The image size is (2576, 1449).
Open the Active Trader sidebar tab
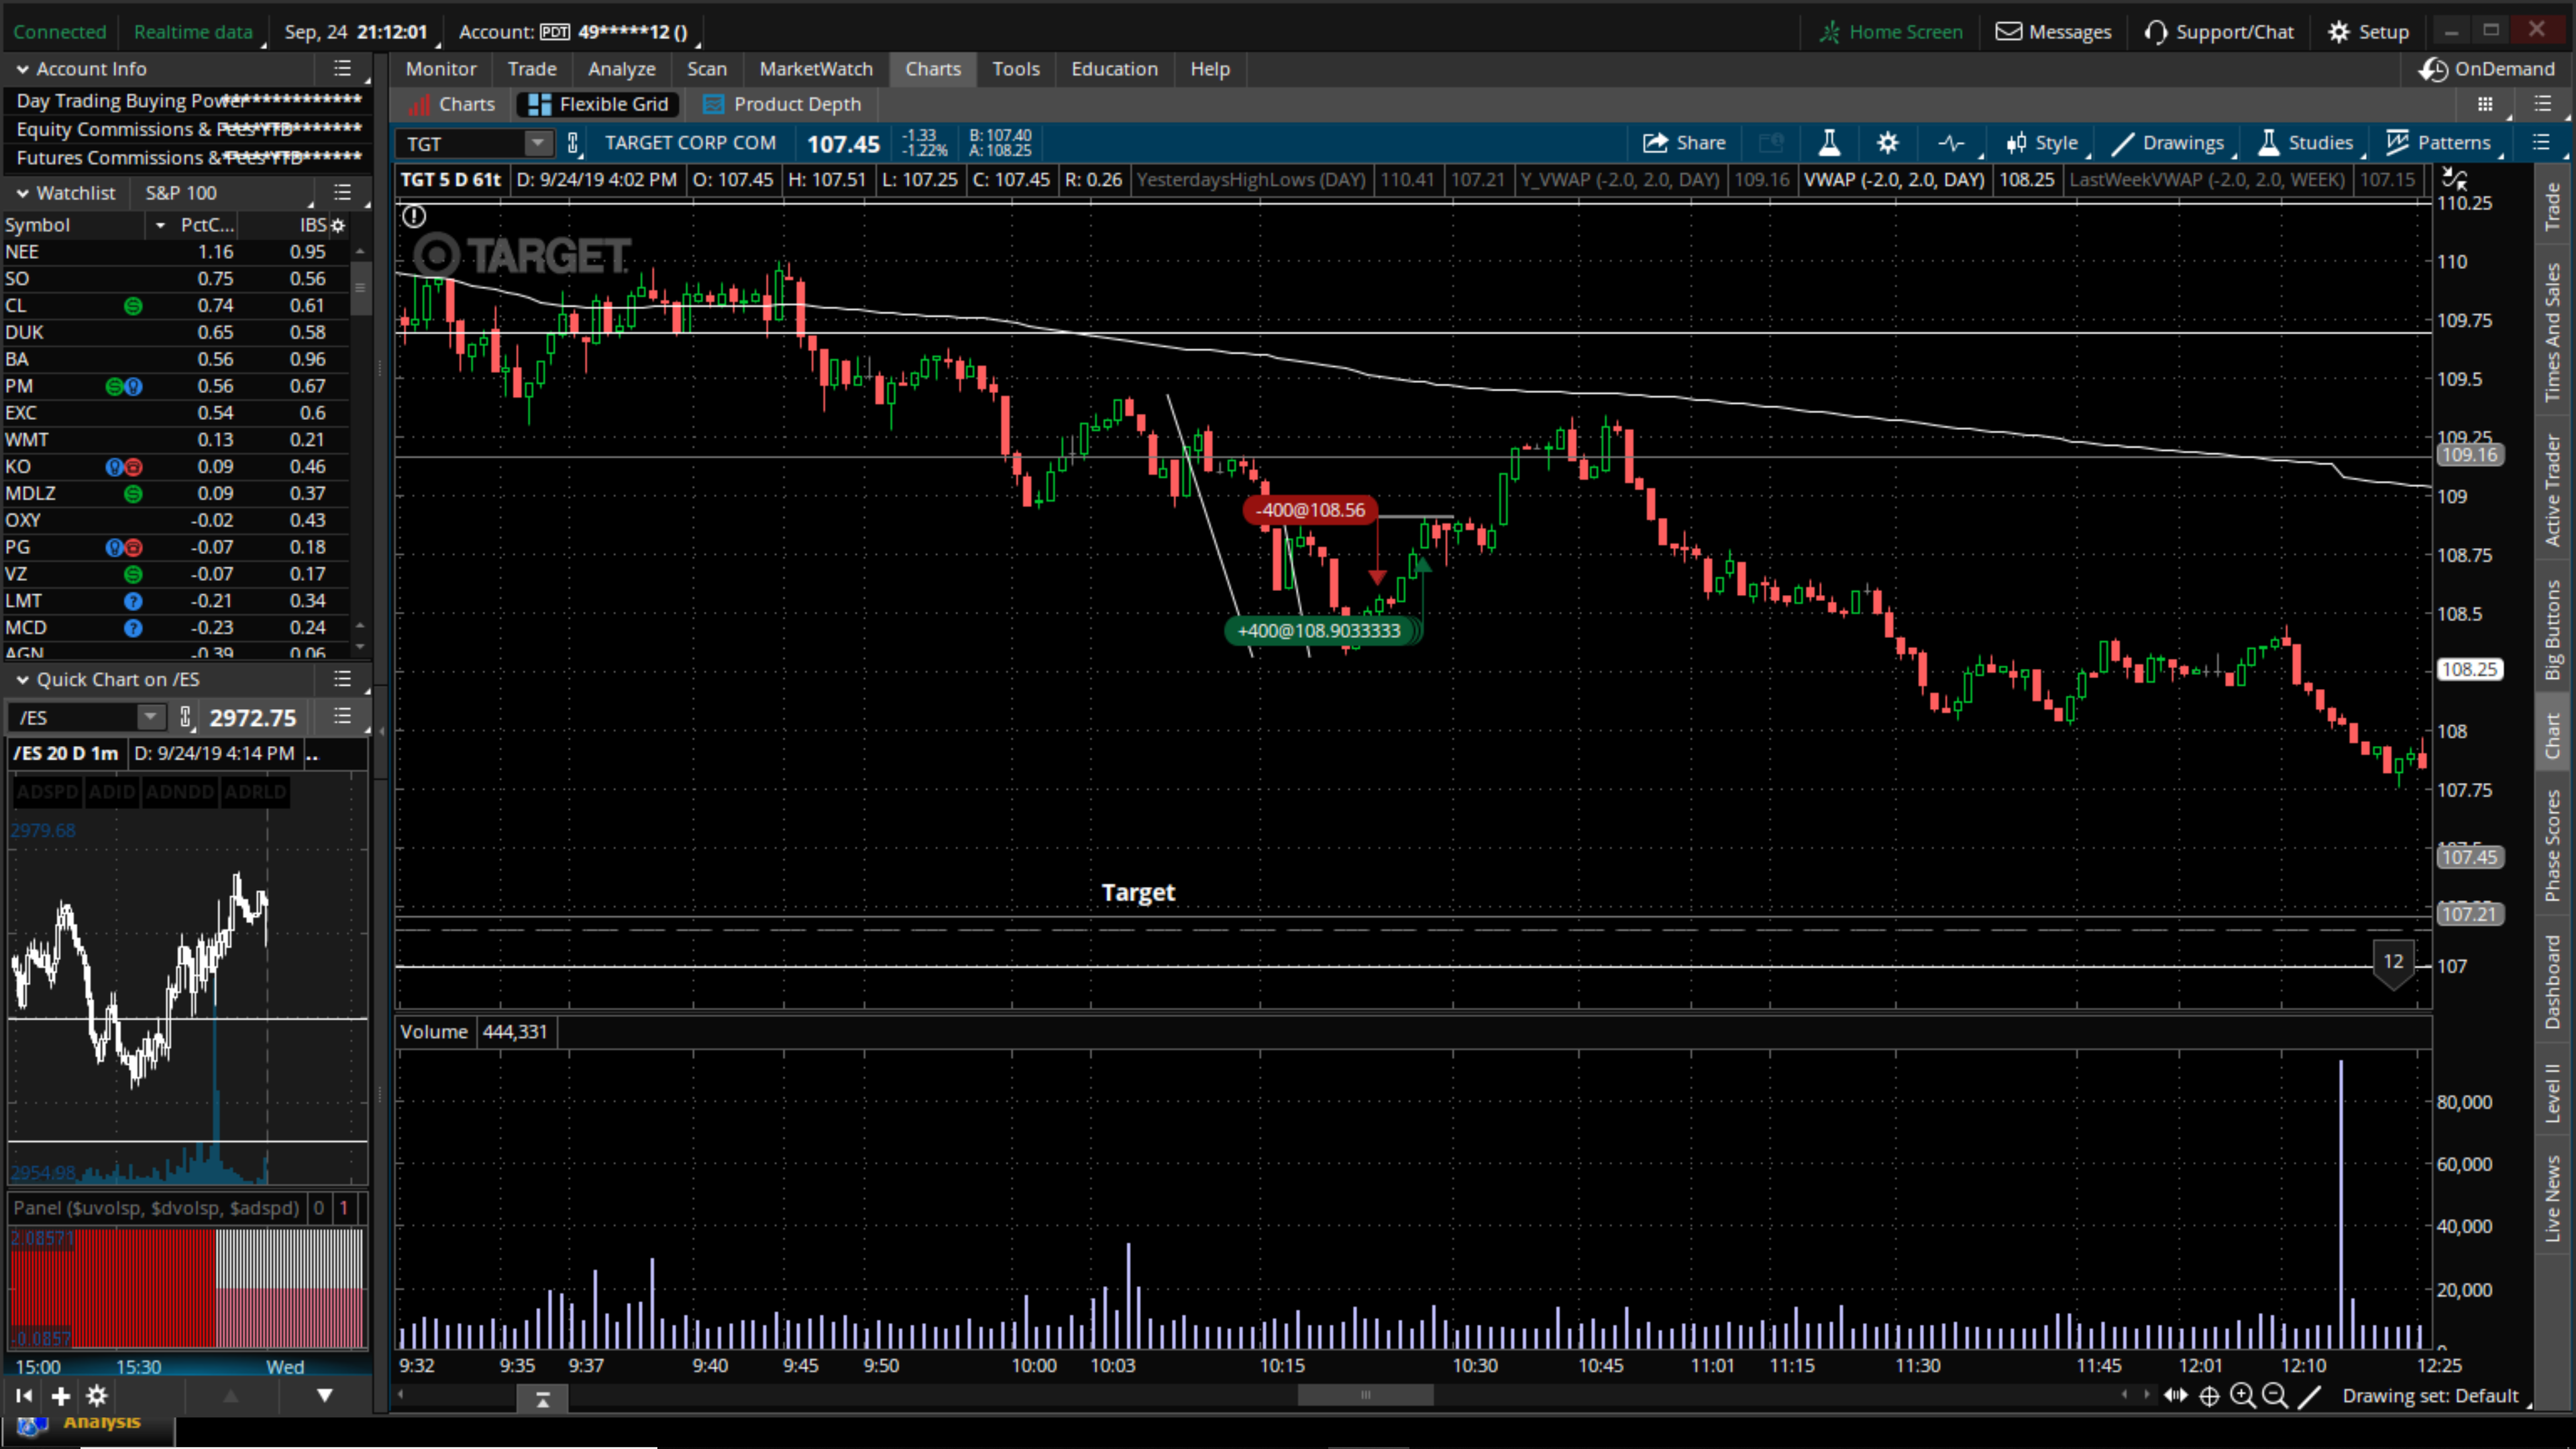(x=2553, y=490)
